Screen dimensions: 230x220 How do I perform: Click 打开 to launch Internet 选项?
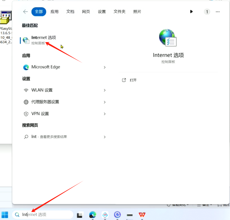pyautogui.click(x=133, y=80)
